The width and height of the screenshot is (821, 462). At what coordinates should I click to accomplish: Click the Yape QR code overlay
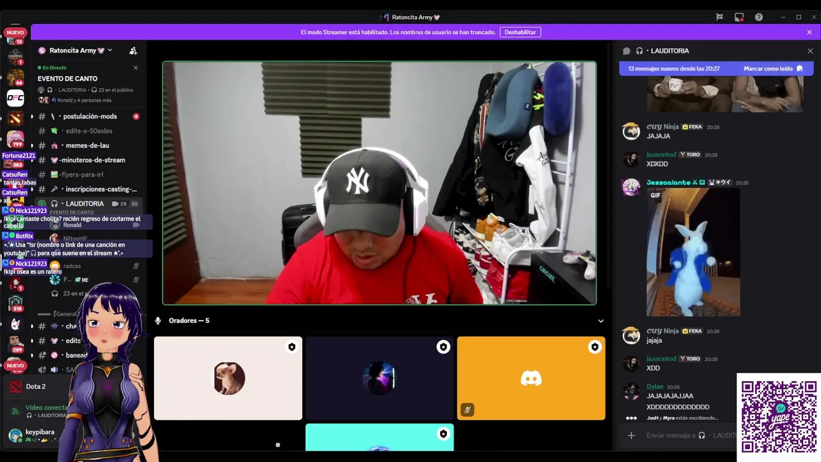(x=779, y=417)
